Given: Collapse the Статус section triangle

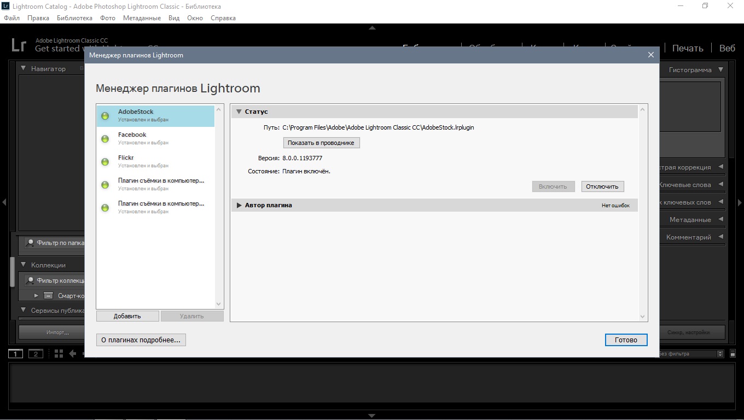Looking at the screenshot, I should 239,112.
